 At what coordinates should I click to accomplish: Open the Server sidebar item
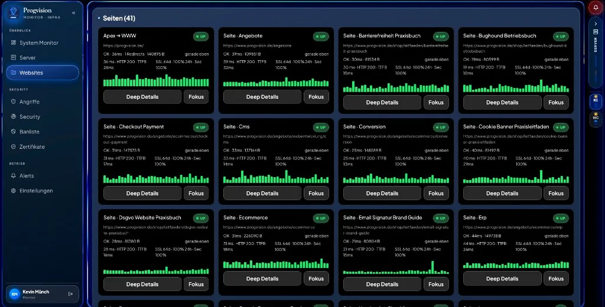click(x=43, y=57)
